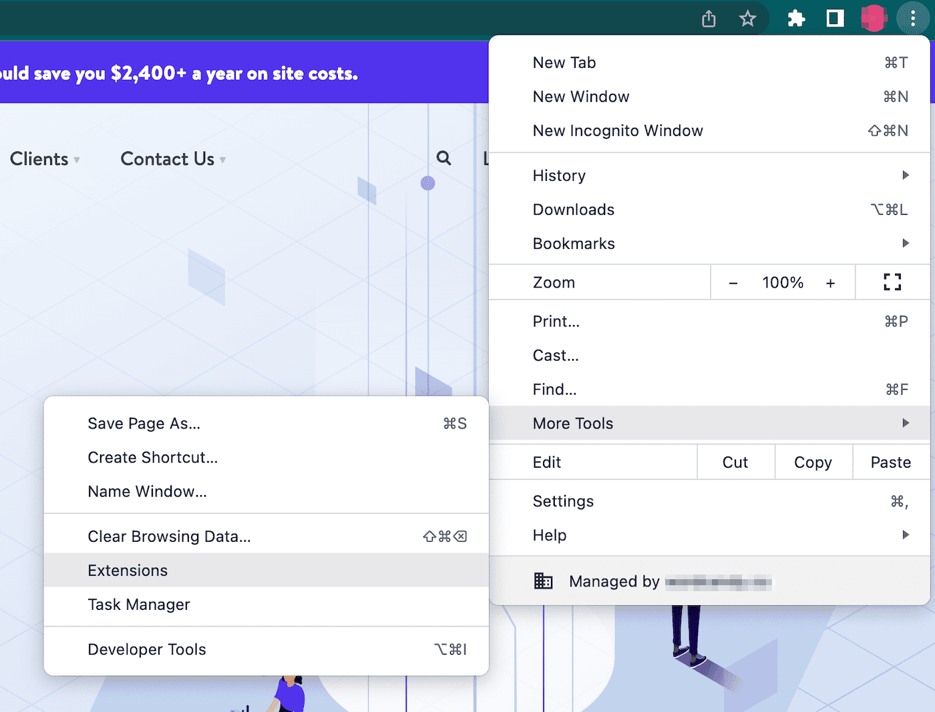
Task: Bookmark this page via the star icon
Action: coord(748,19)
